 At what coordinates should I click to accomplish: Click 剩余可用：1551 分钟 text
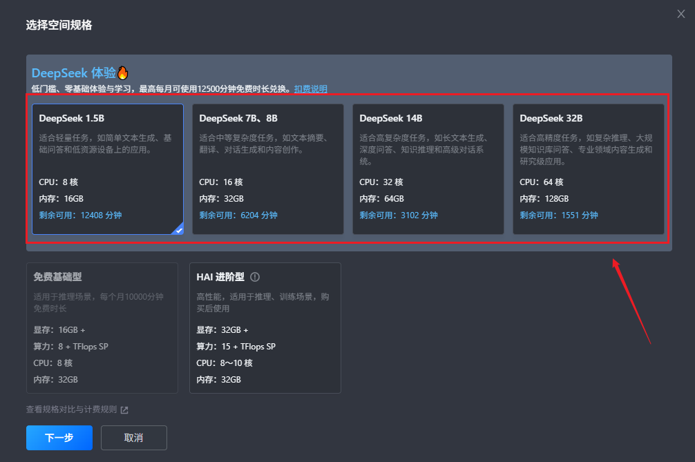(x=559, y=215)
